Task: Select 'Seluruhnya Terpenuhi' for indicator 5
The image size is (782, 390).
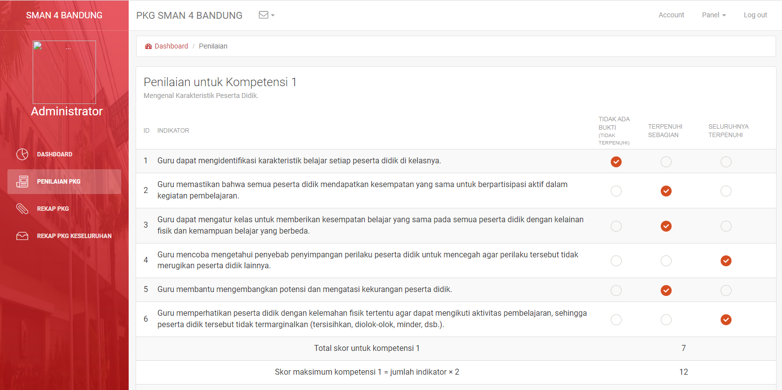Action: pyautogui.click(x=726, y=291)
